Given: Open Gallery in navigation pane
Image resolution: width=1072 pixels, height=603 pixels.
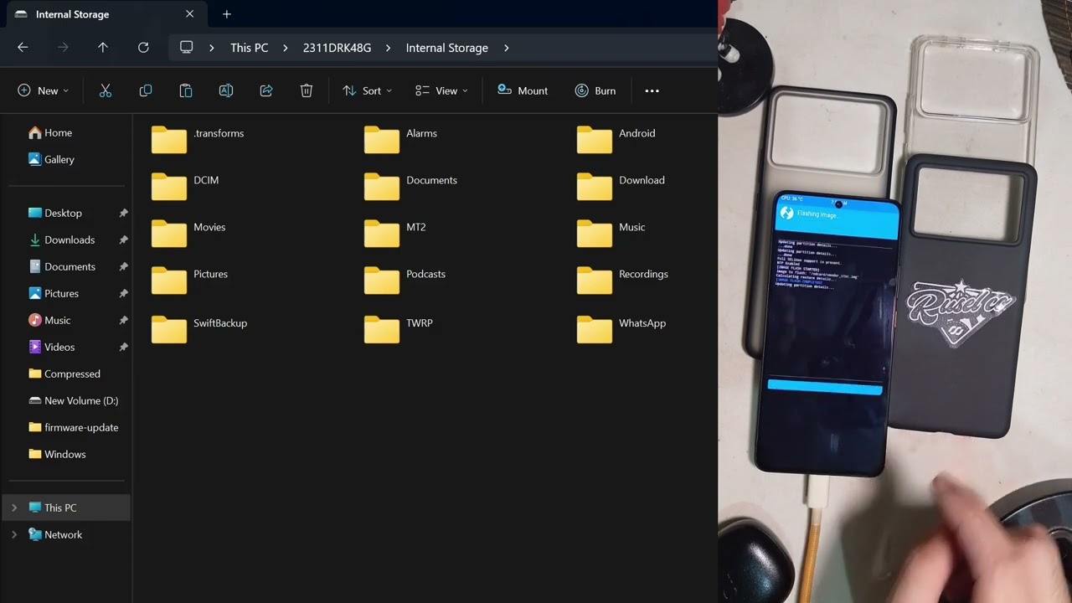Looking at the screenshot, I should coord(51,159).
